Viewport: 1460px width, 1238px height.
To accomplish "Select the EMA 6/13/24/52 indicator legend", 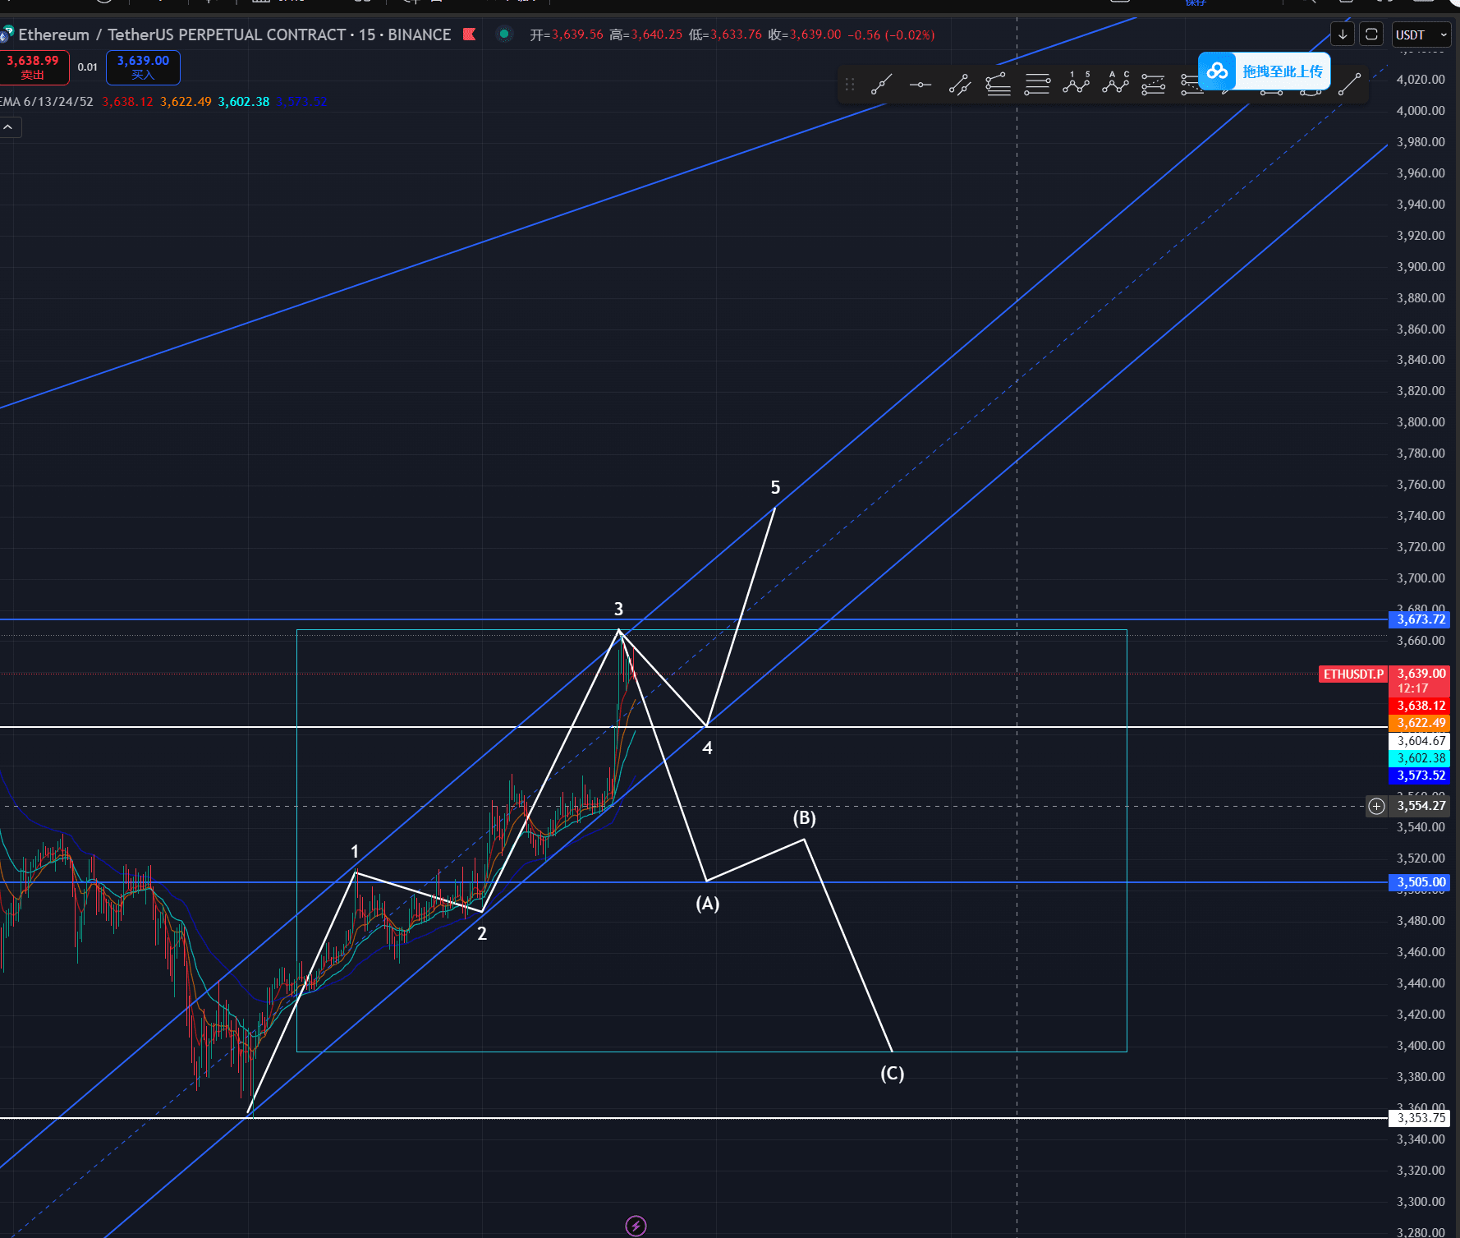I will coord(48,102).
